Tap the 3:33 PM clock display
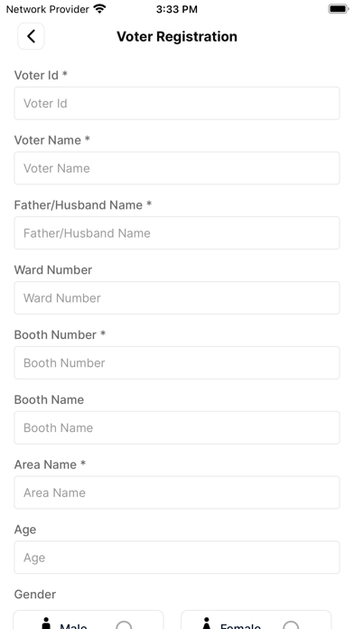This screenshot has width=354, height=629. (177, 9)
